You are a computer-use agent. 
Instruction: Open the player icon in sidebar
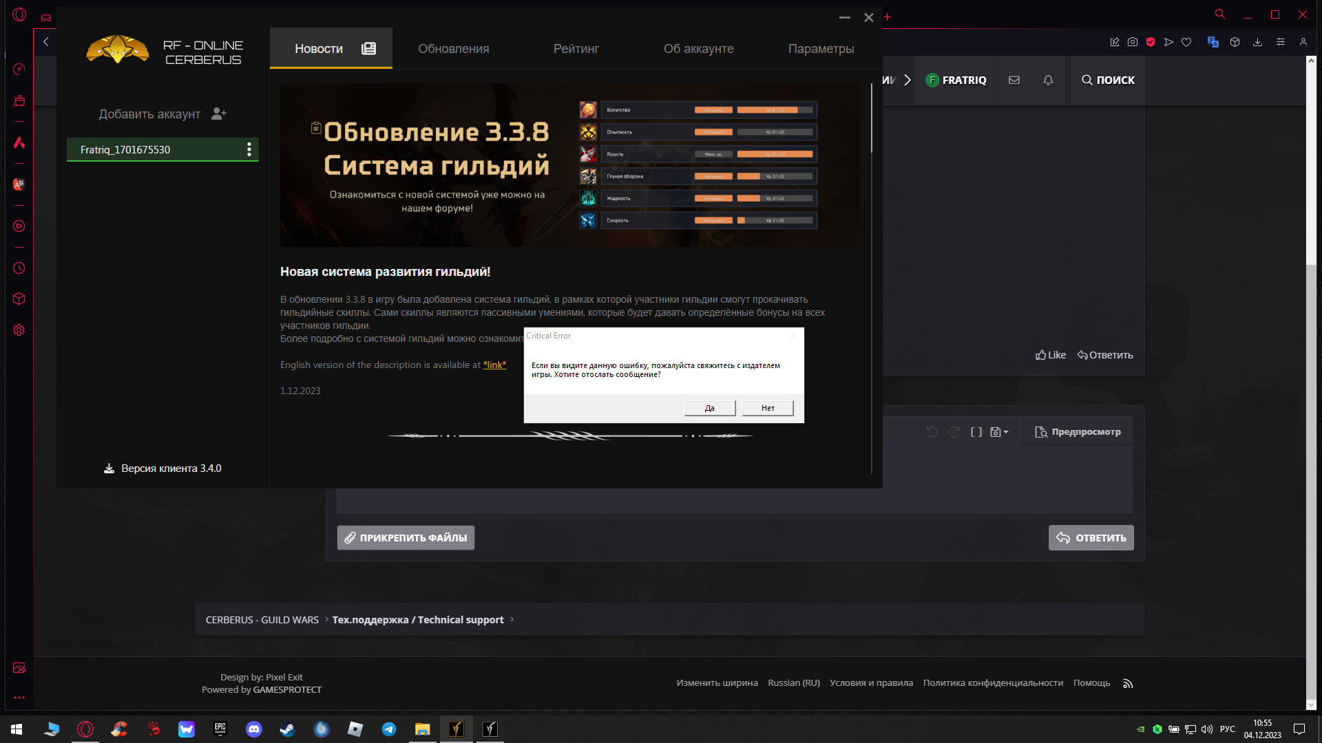point(19,226)
